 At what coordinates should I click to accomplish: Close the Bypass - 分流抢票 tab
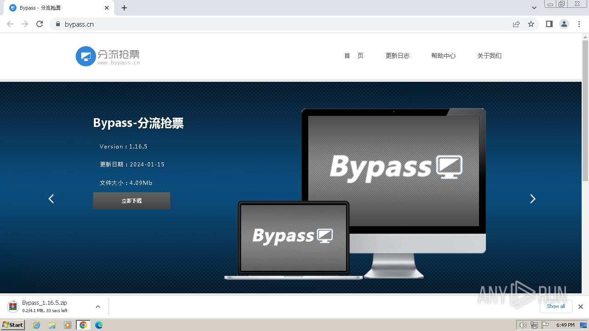click(x=107, y=8)
